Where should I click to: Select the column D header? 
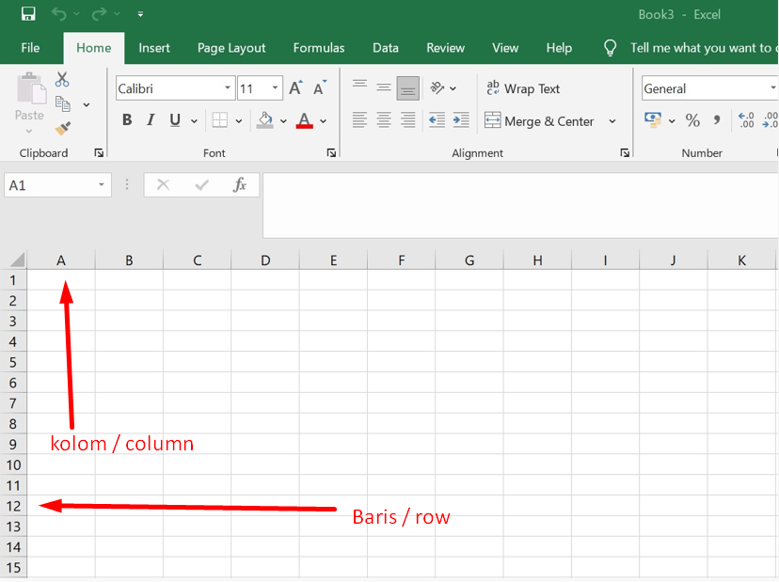[265, 260]
